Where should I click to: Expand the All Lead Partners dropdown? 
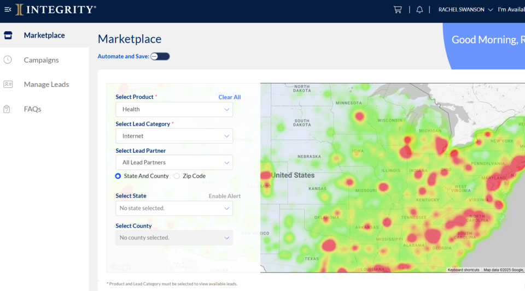(x=174, y=162)
